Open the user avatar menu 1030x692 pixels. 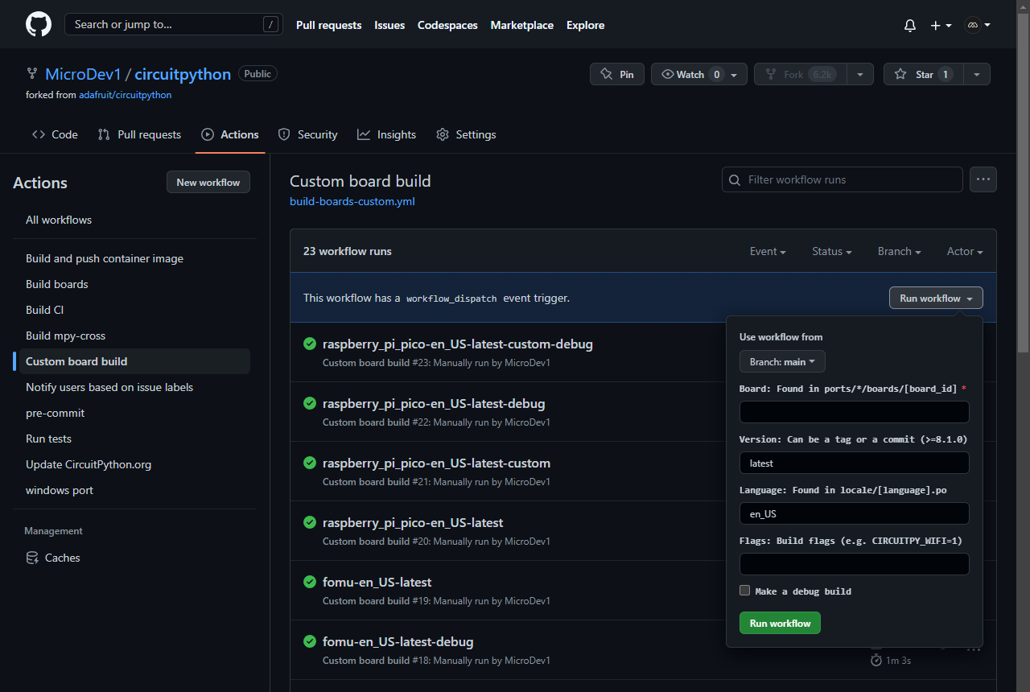tap(977, 25)
